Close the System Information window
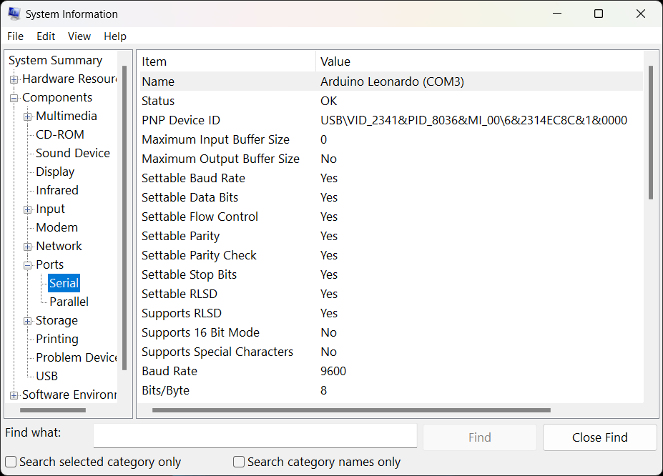The height and width of the screenshot is (476, 663). [641, 14]
